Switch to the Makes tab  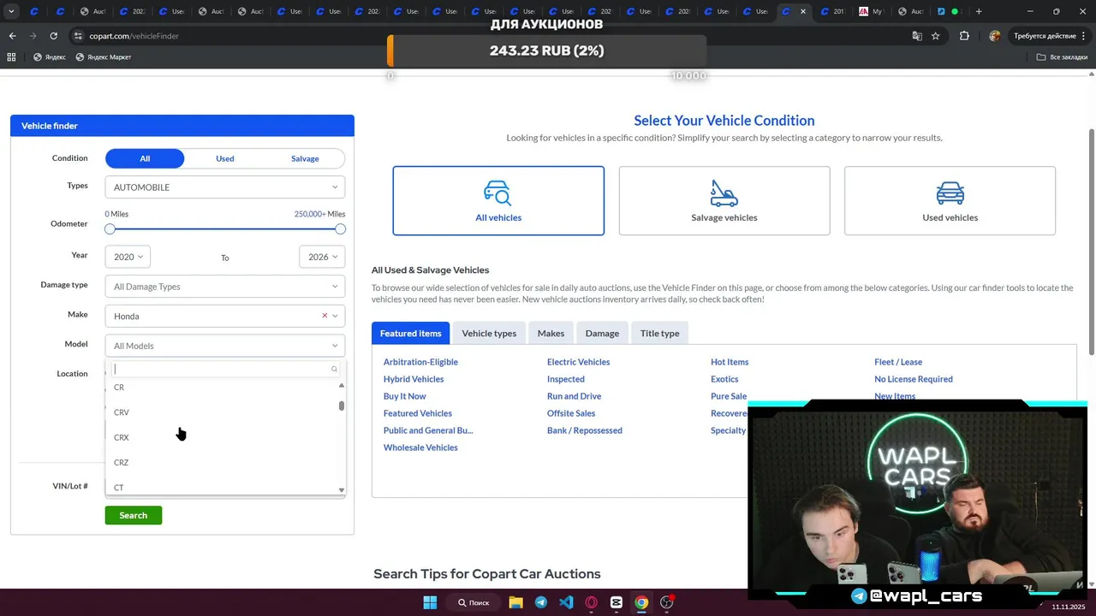coord(551,333)
